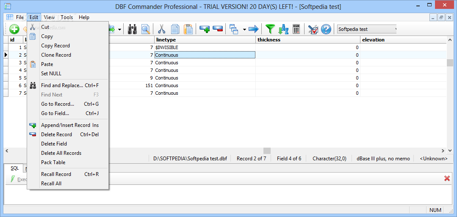Choose Recall All menu entry
457x217 pixels.
pyautogui.click(x=68, y=184)
